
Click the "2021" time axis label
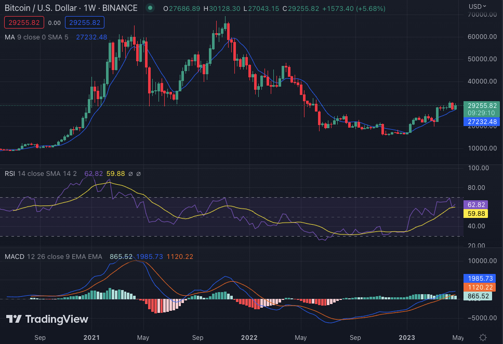click(x=91, y=338)
